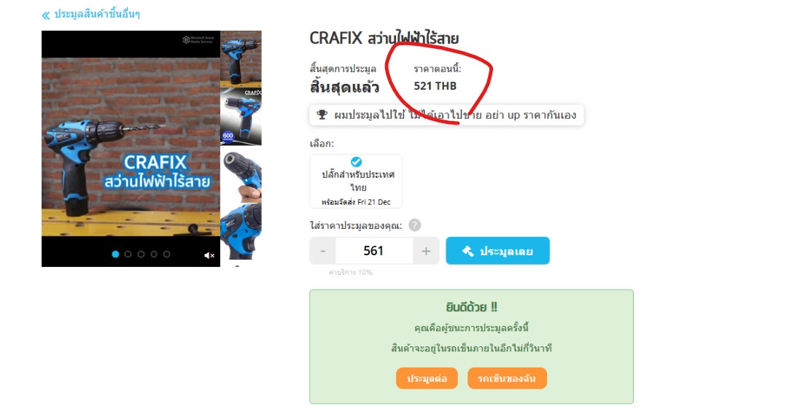803x412 pixels.
Task: Click the bid amount field showing 561
Action: pos(374,251)
